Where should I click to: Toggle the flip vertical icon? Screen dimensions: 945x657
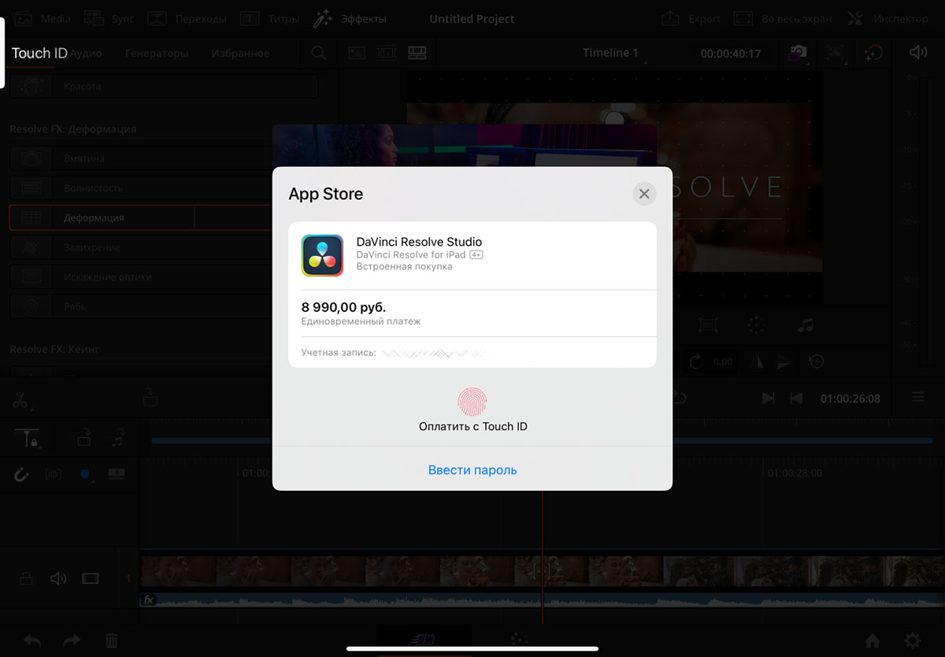point(784,362)
